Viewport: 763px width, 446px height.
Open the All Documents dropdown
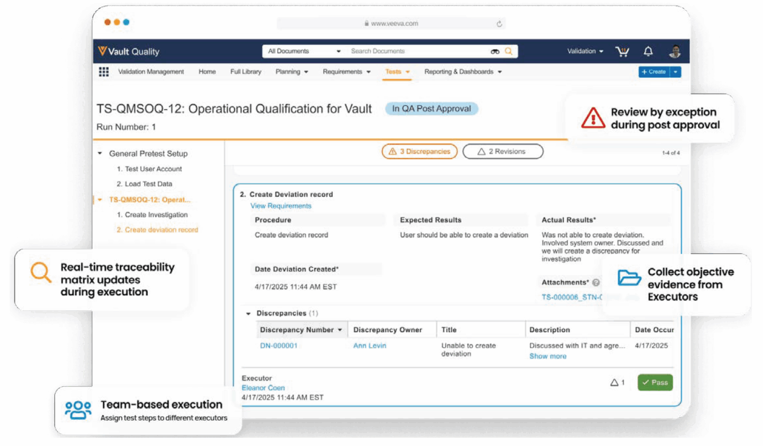click(x=305, y=52)
